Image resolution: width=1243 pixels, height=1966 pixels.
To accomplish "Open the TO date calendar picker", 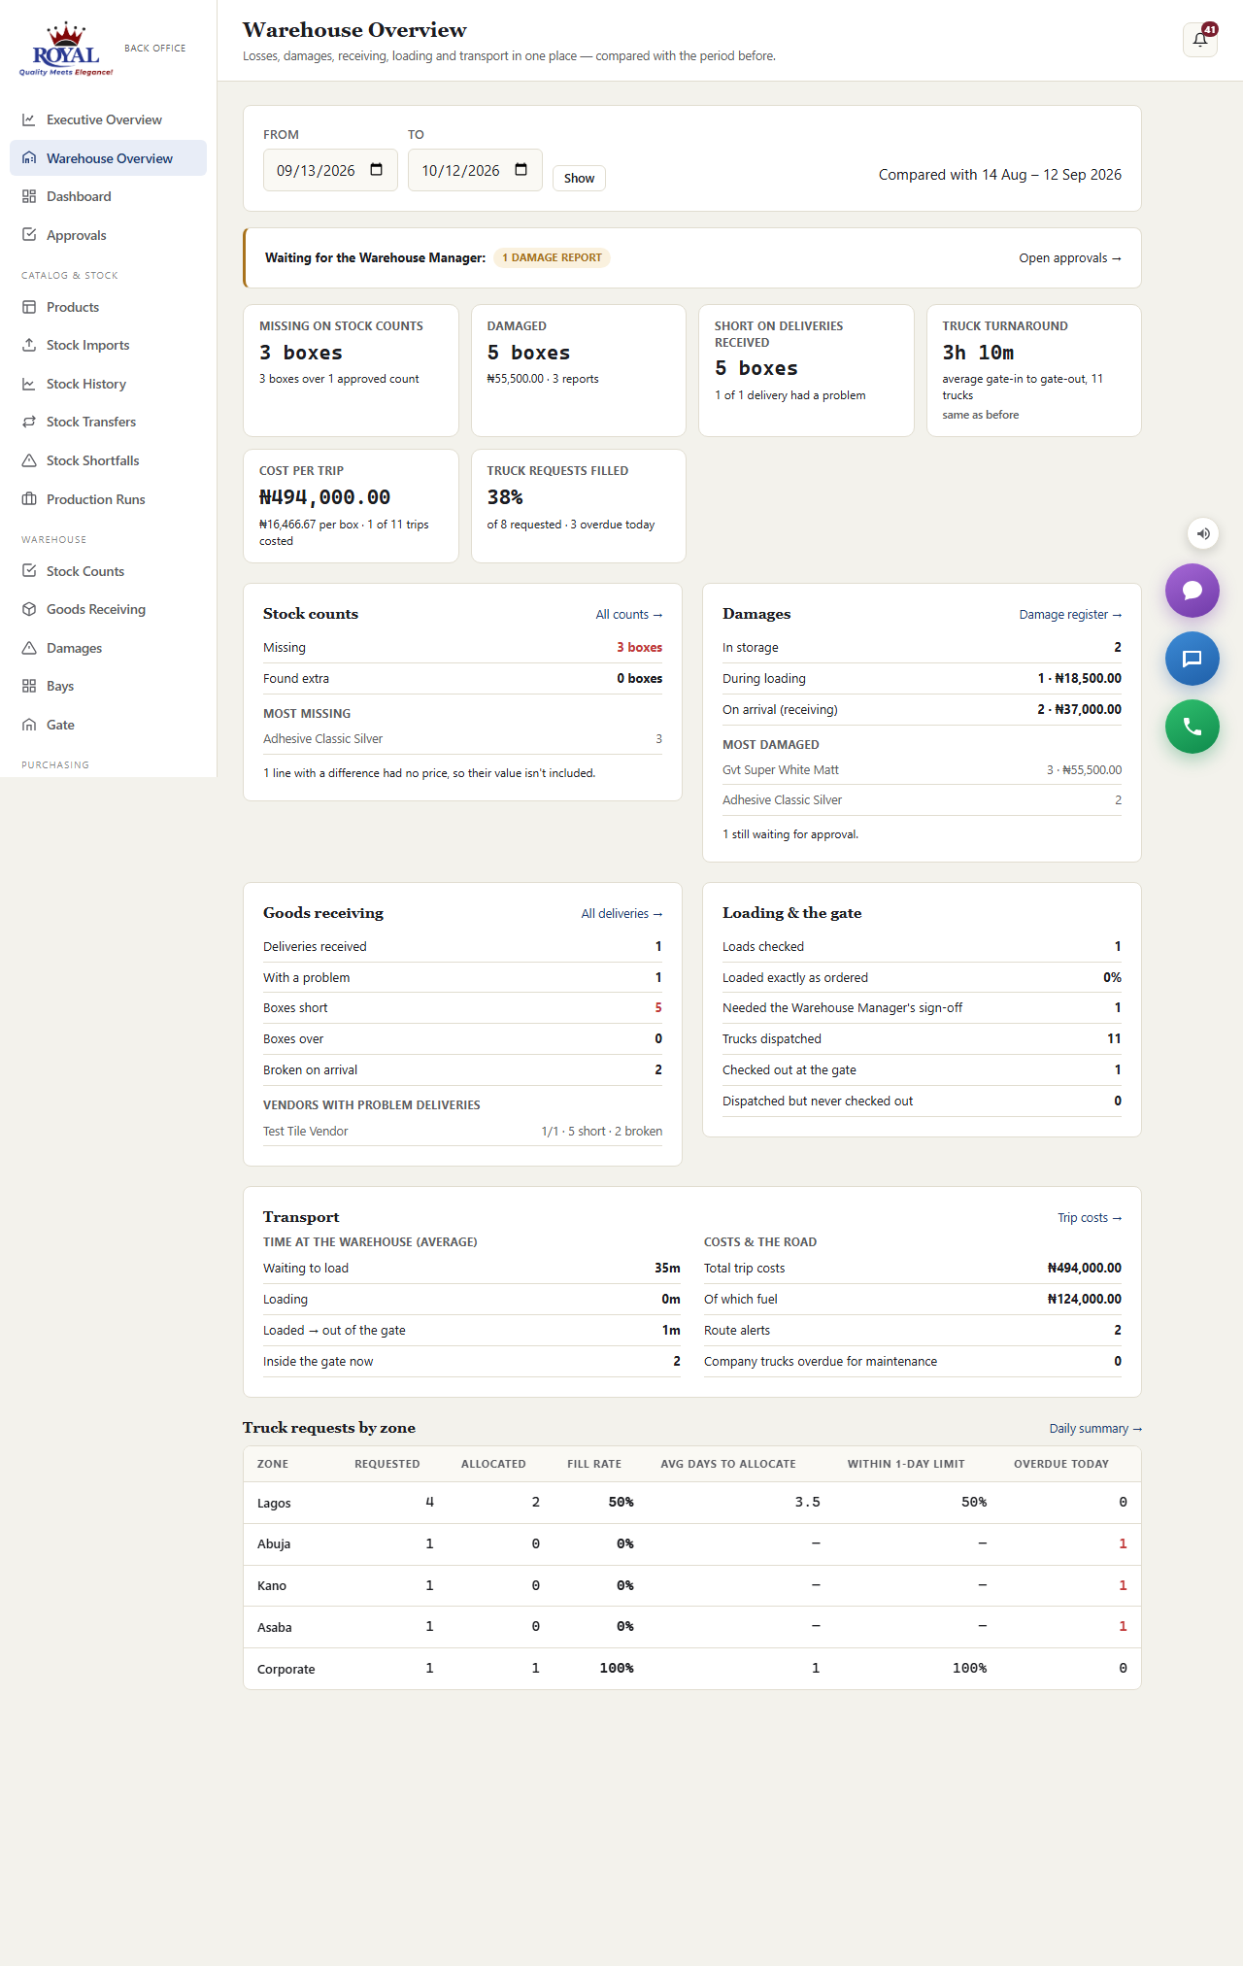I will coord(521,170).
